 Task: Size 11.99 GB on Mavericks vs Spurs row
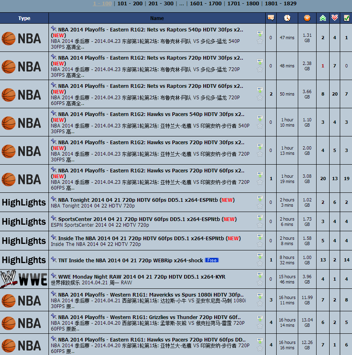click(x=307, y=300)
